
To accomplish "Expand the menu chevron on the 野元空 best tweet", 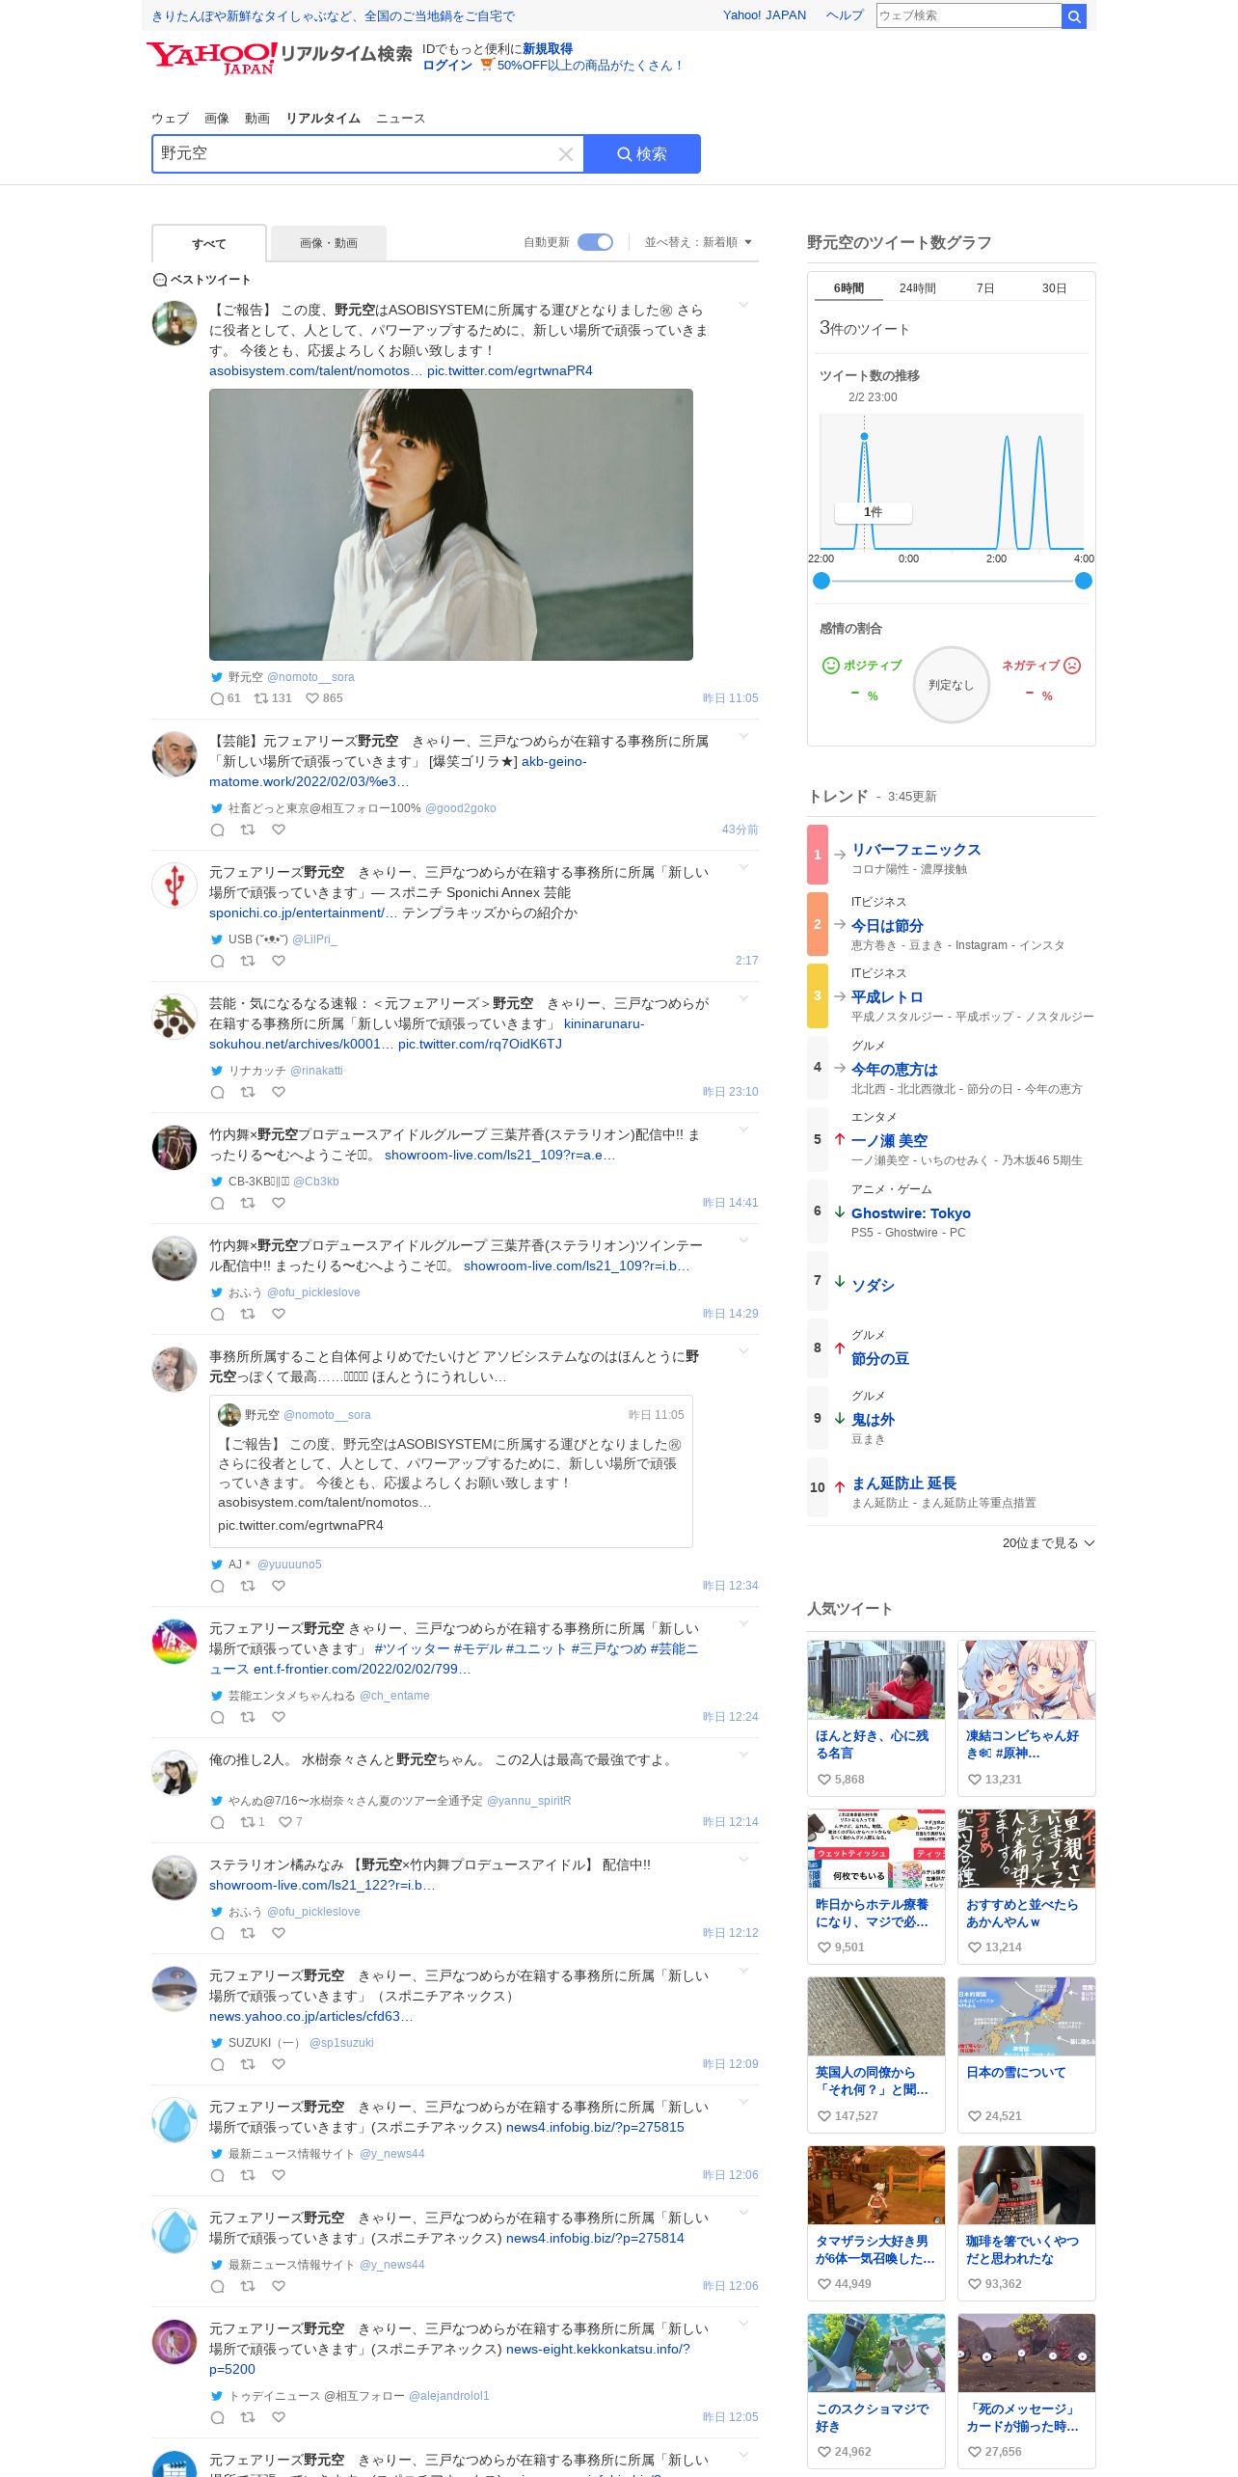I will 743,305.
